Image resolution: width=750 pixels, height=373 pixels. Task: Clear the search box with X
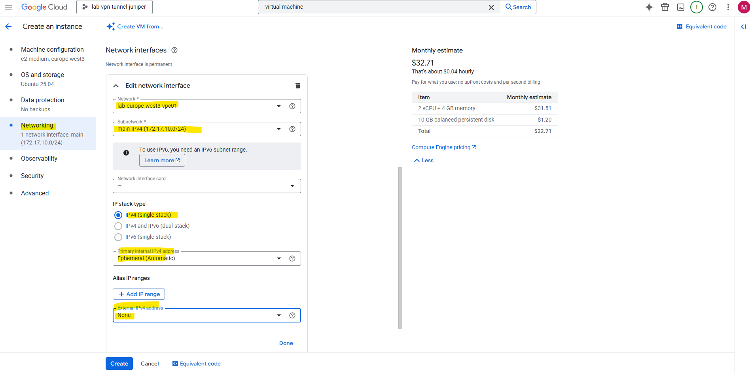[491, 7]
